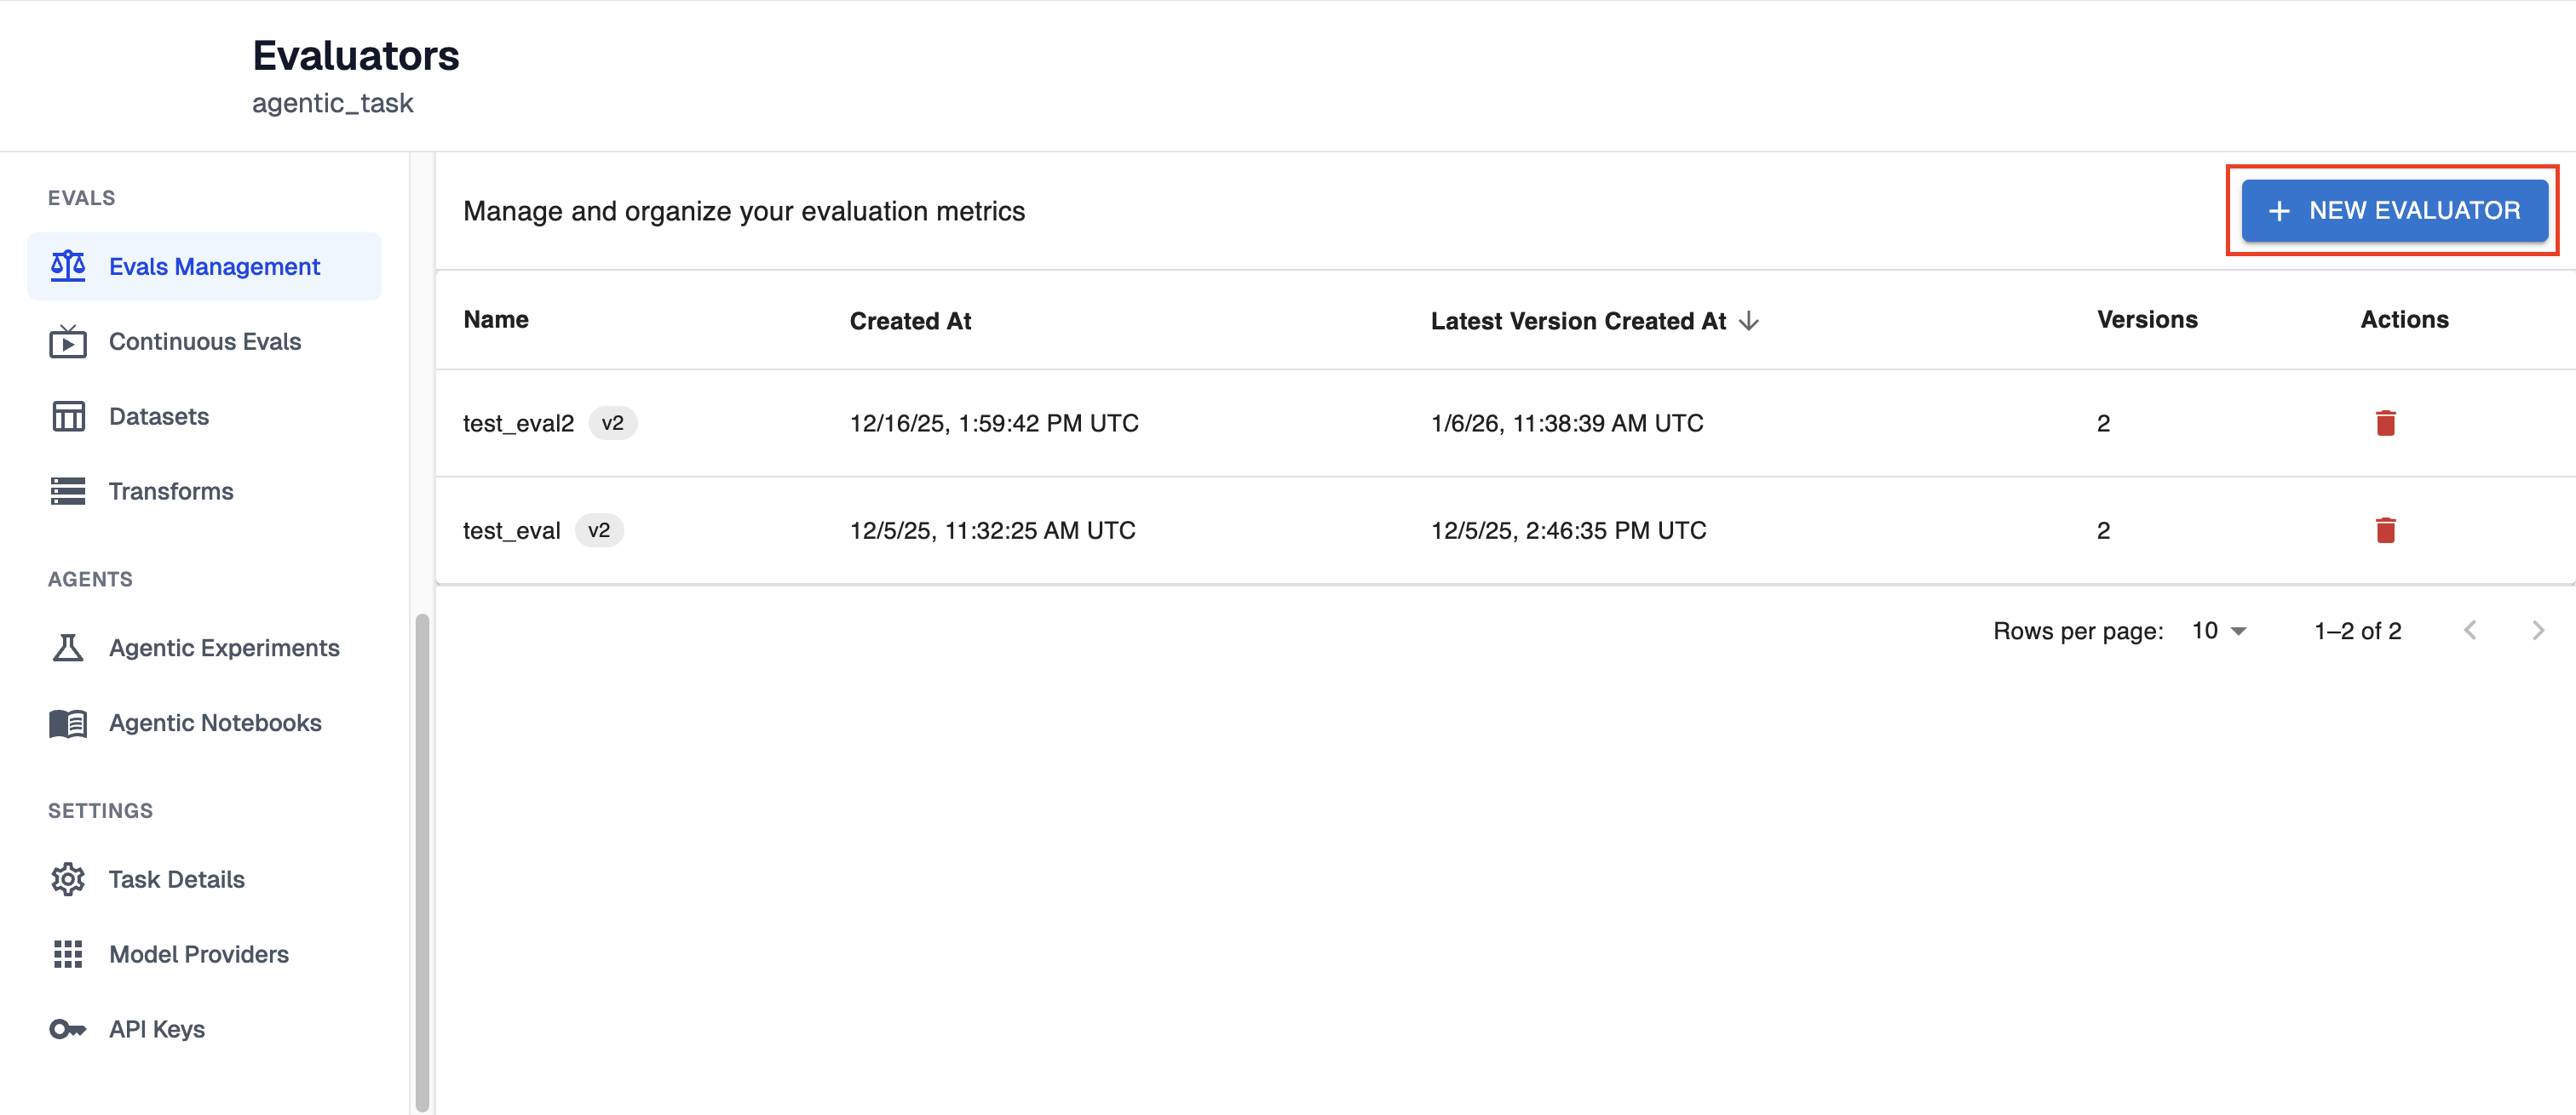The image size is (2576, 1115).
Task: Click the Evals Management scales icon
Action: 68,266
